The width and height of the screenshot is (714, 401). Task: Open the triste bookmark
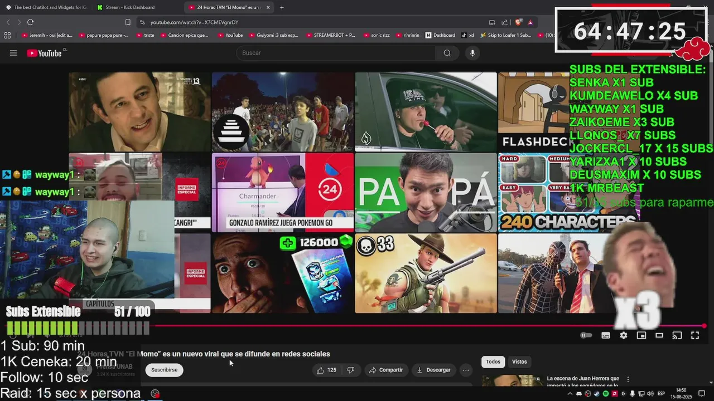(145, 35)
